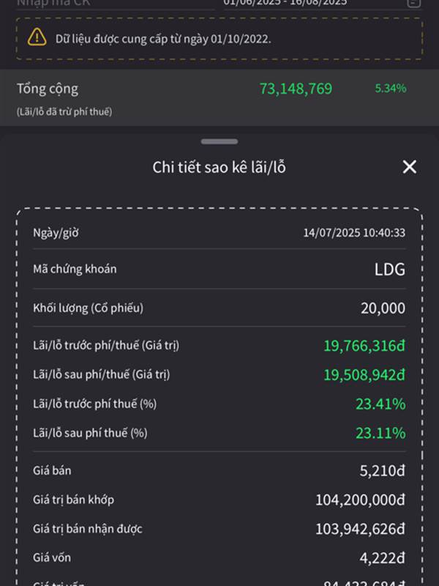
Task: Tap the Khối lượng 20,000 value
Action: [383, 308]
